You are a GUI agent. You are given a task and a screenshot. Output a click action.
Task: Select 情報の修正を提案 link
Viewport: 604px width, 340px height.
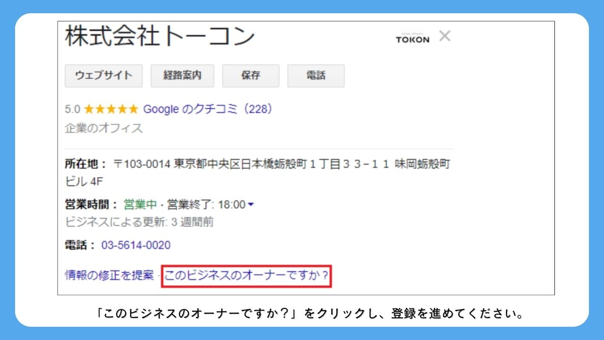pyautogui.click(x=109, y=275)
